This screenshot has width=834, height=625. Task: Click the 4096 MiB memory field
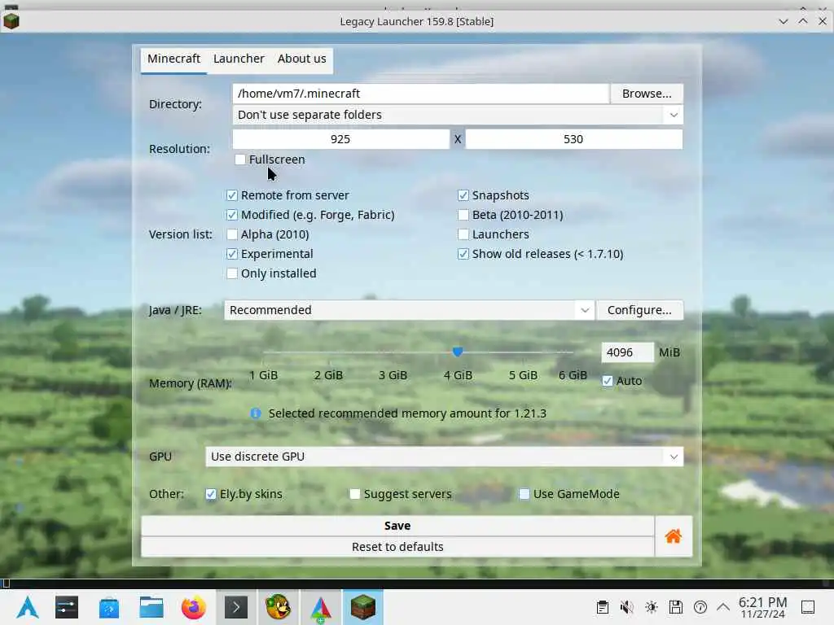[627, 352]
